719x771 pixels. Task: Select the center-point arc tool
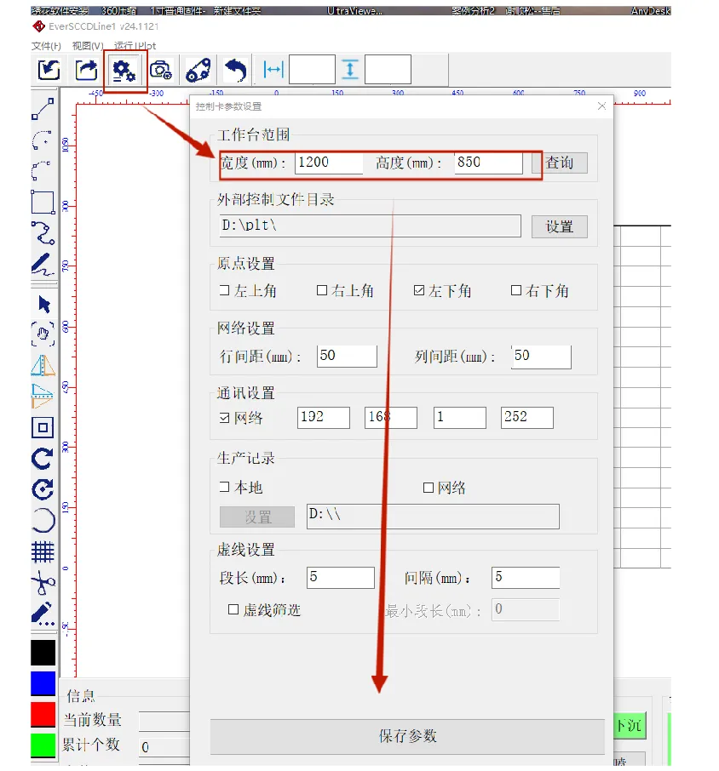pyautogui.click(x=43, y=140)
